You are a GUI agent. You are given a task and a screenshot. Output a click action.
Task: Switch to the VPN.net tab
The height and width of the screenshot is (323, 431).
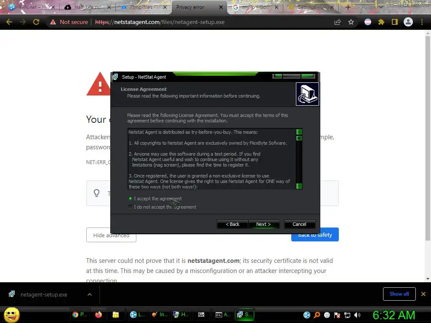point(32,7)
